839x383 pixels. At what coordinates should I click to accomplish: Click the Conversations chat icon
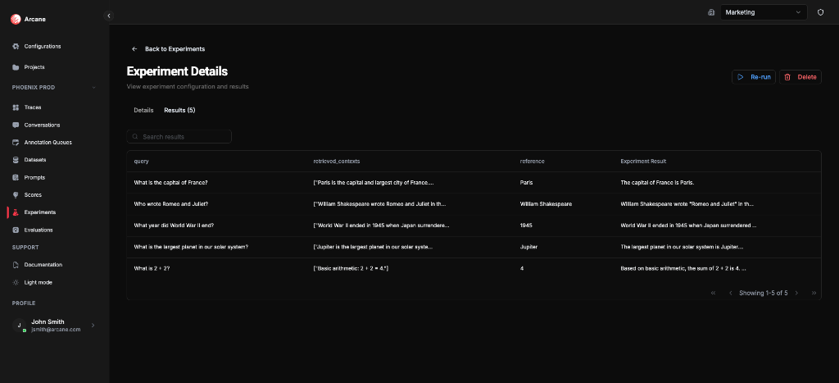16,125
